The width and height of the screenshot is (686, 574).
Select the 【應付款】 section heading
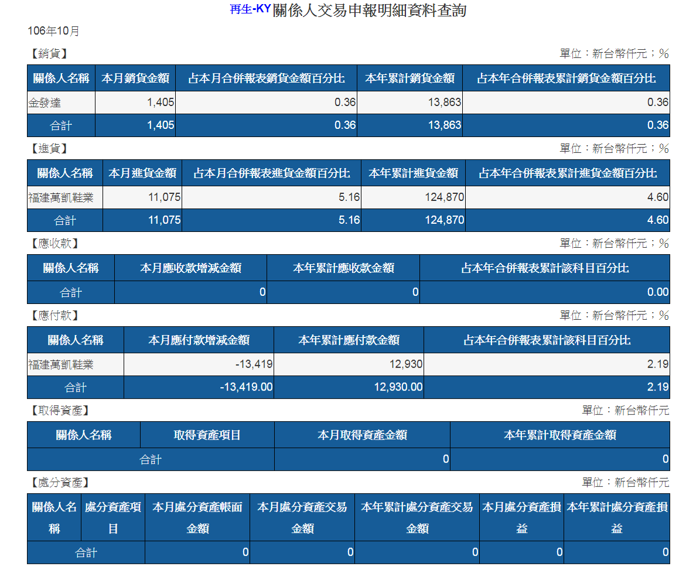(x=54, y=316)
